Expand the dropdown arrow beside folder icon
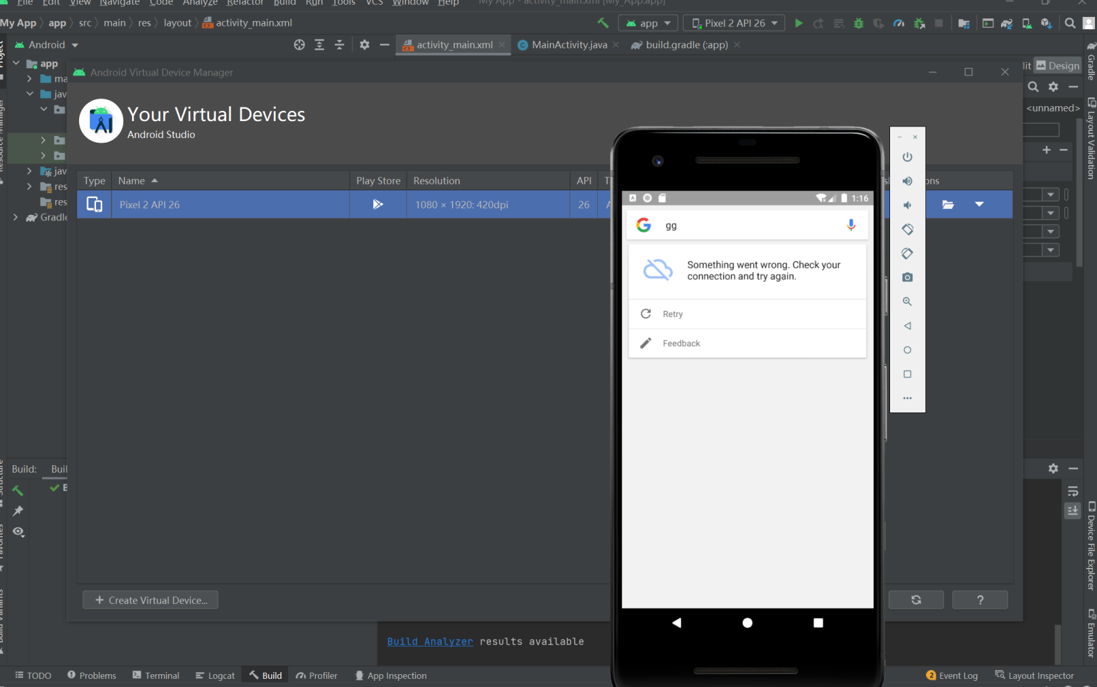The height and width of the screenshot is (687, 1097). 979,204
